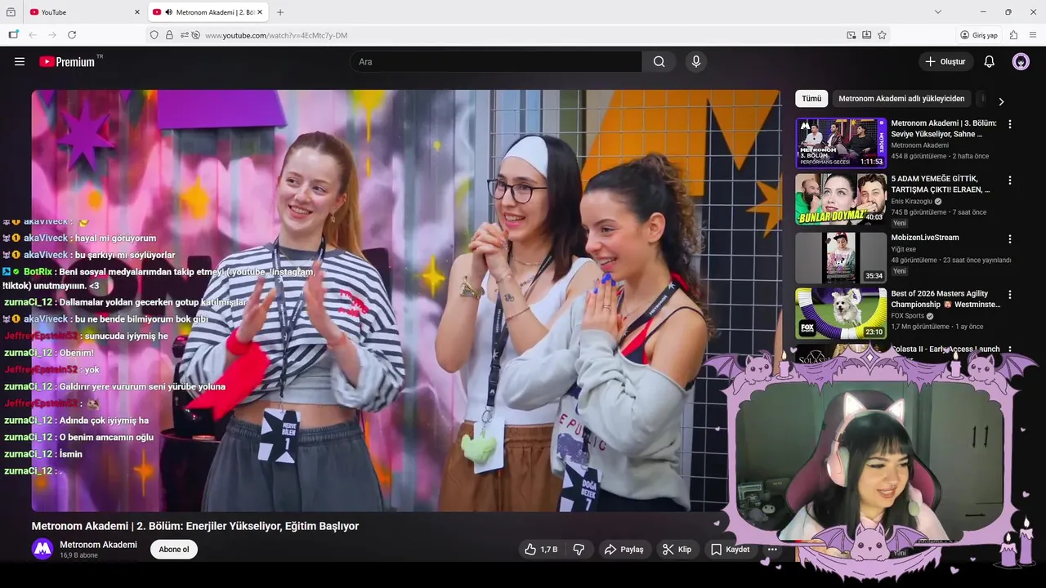The image size is (1046, 588).
Task: Open the YouTube guide hamburger menu
Action: click(20, 61)
